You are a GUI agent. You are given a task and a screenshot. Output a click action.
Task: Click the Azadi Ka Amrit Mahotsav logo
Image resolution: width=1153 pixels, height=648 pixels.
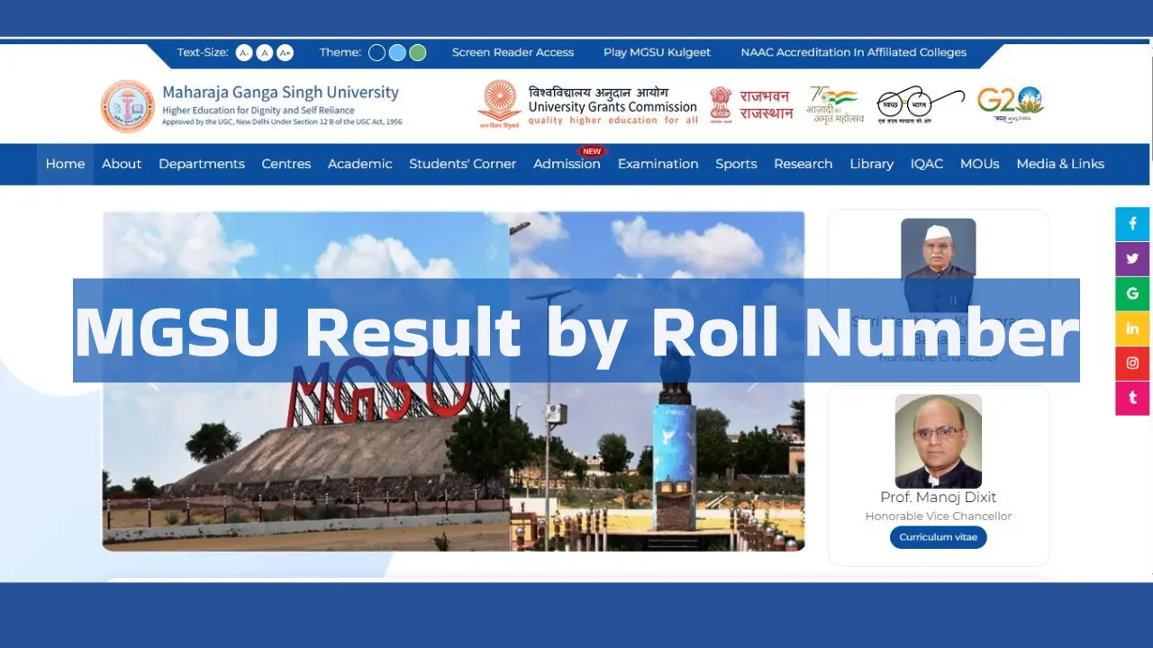coord(833,104)
